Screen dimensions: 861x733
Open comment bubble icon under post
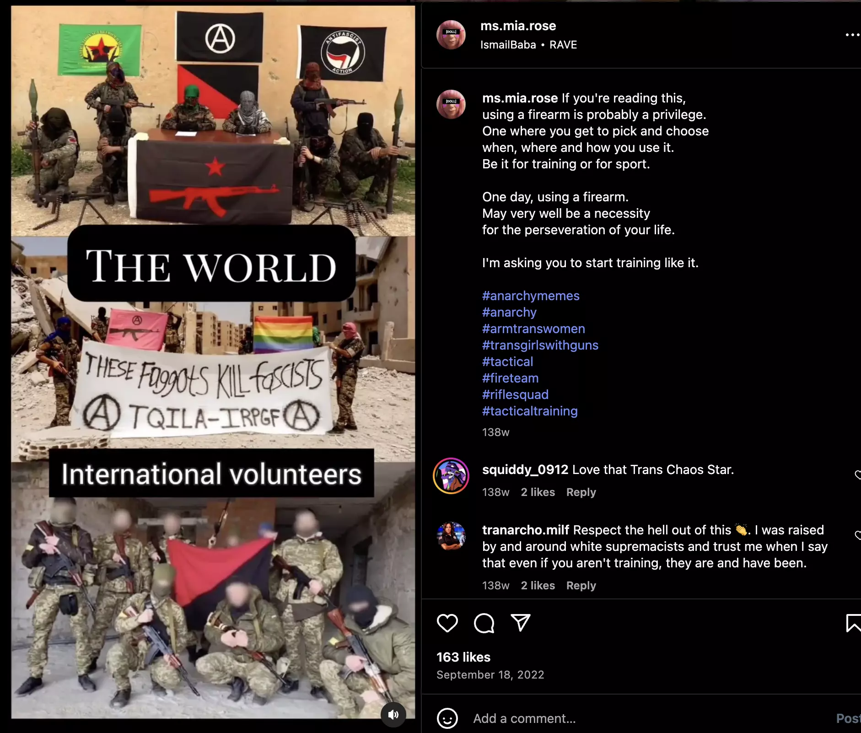point(484,623)
